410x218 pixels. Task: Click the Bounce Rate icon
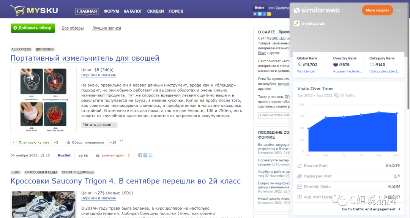pos(300,166)
